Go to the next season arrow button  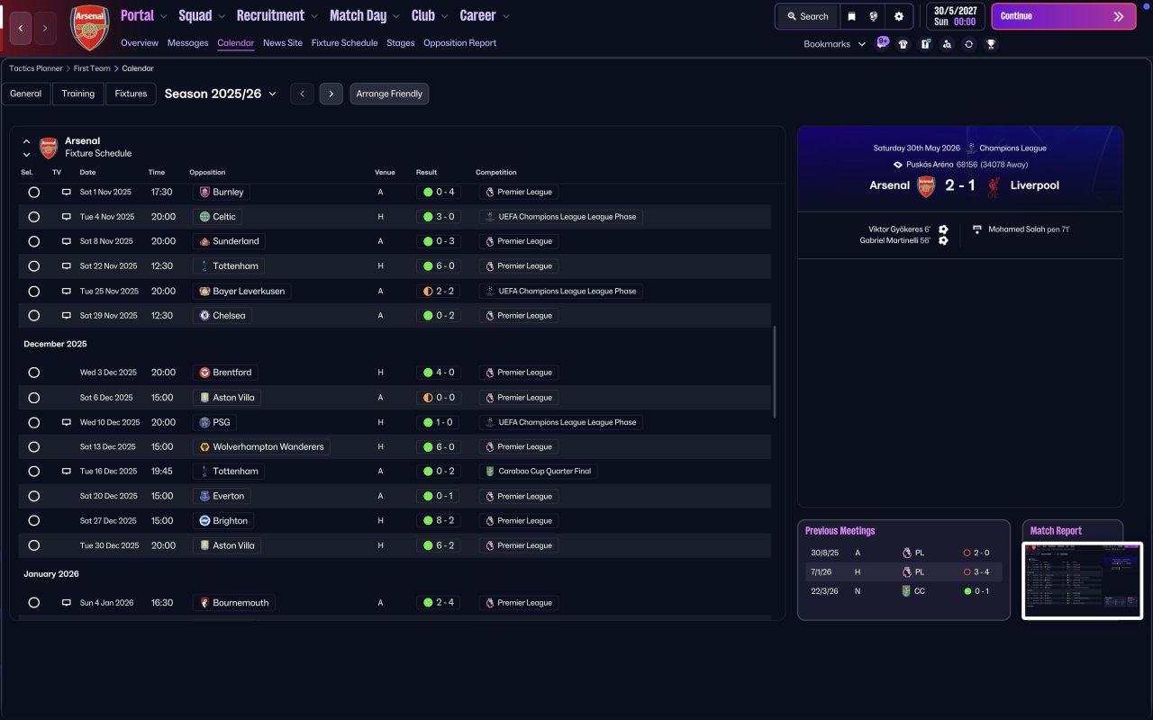331,94
